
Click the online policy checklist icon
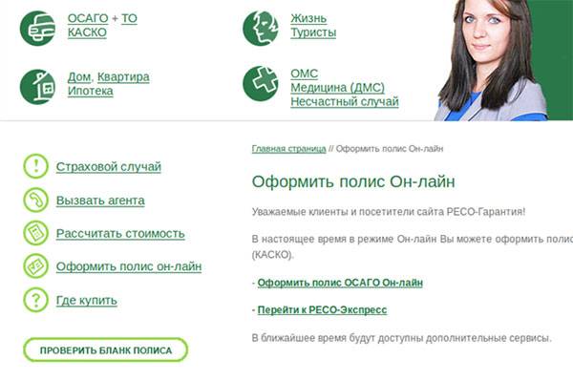coord(36,265)
